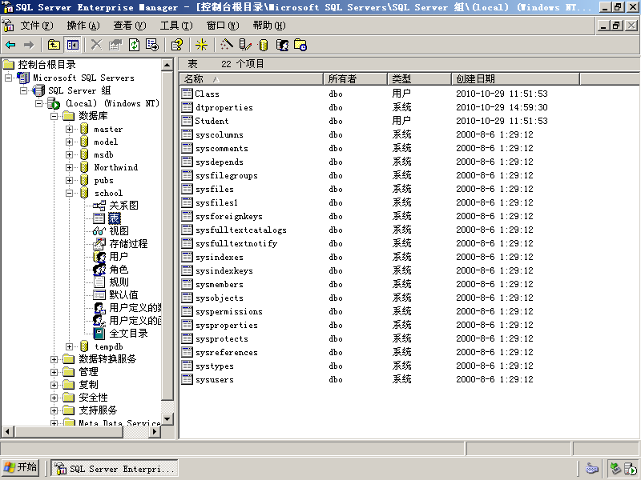The image size is (641, 480).
Task: Expand the msdb database node
Action: (69, 154)
